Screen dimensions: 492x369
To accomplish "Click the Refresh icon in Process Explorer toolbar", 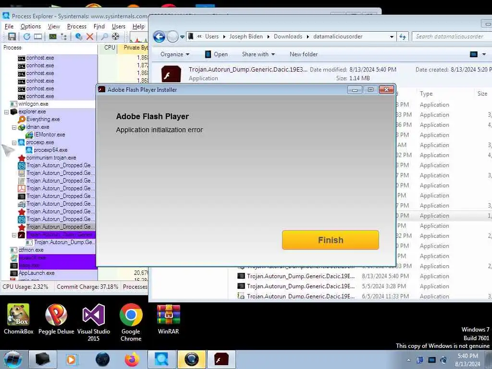I will pyautogui.click(x=27, y=37).
